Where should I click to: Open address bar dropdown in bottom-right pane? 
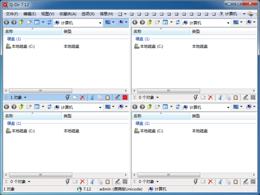[228, 107]
